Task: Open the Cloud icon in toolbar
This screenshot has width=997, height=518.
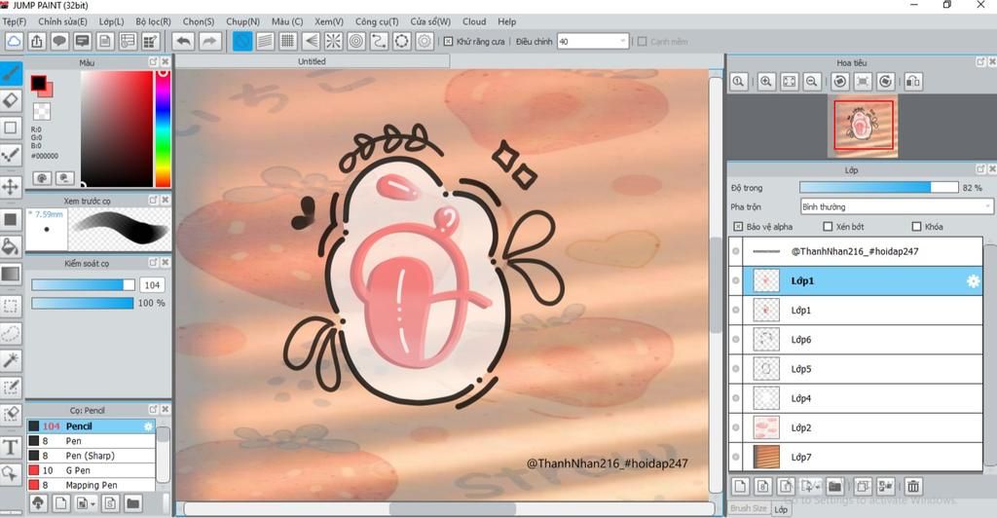Action: tap(14, 42)
